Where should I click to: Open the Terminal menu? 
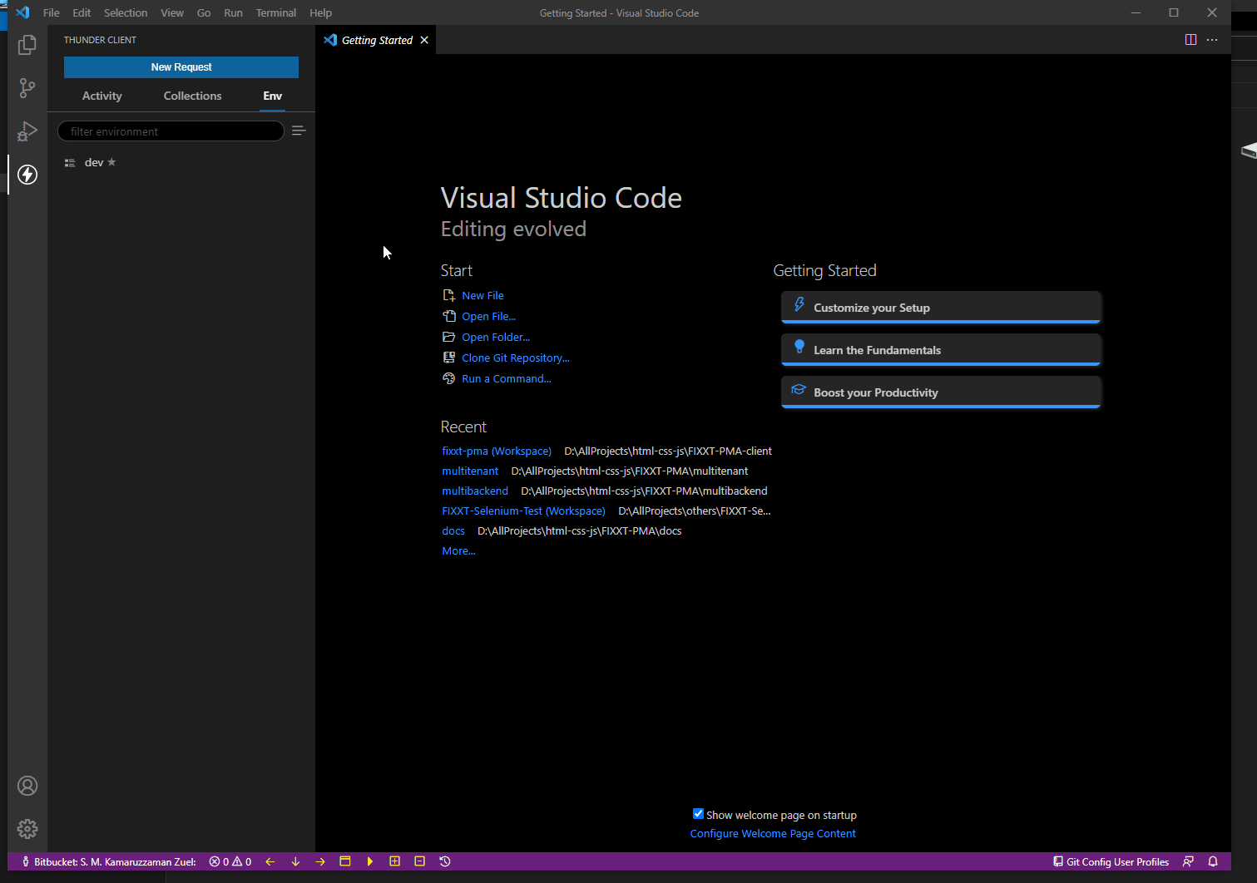[275, 12]
